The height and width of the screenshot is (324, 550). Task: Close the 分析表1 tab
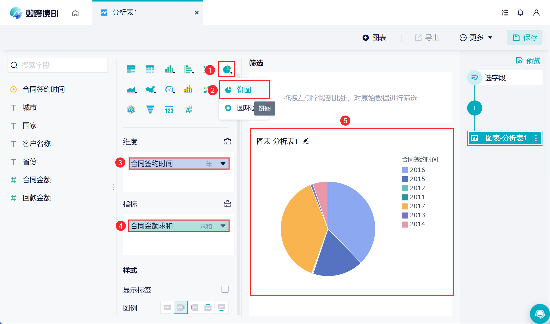coord(197,13)
